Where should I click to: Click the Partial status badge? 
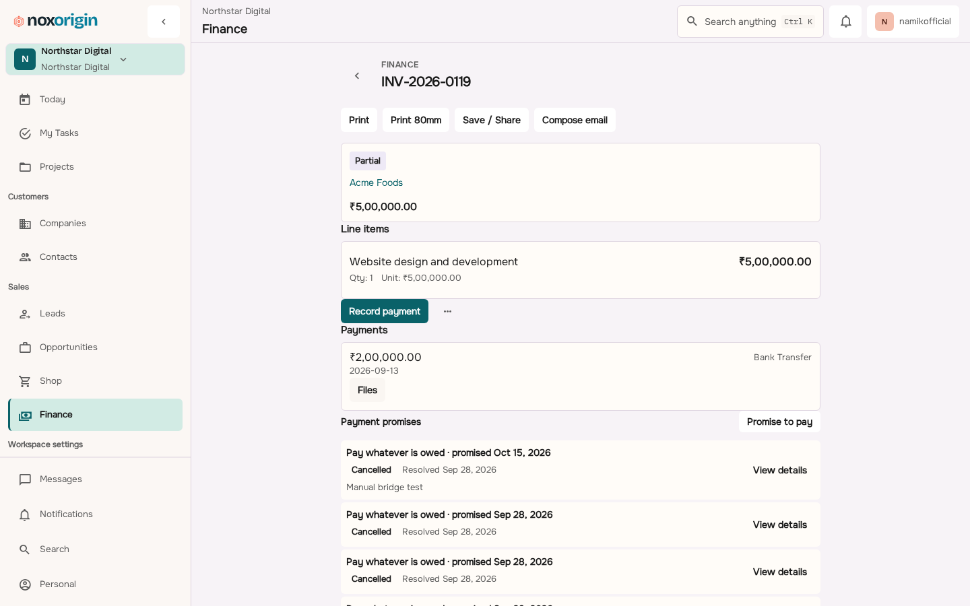coord(368,161)
